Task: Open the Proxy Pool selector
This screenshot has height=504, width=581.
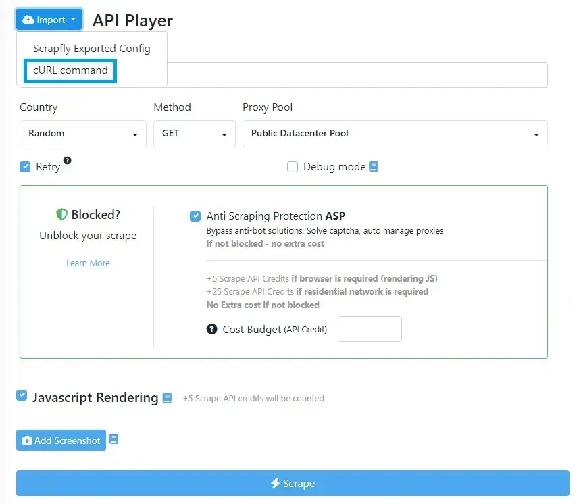Action: 395,133
